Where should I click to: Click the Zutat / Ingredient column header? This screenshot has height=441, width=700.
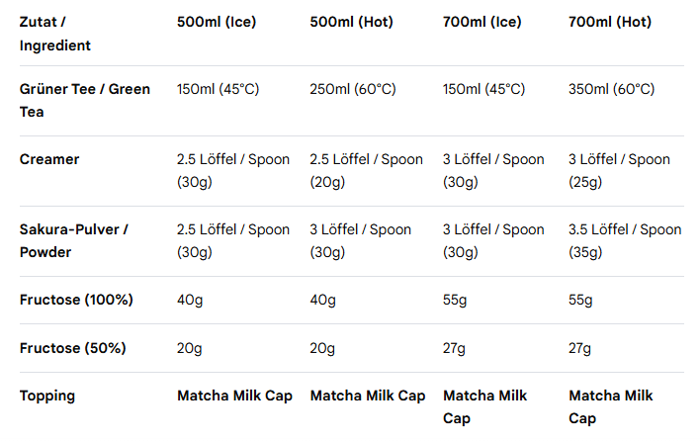click(x=55, y=33)
